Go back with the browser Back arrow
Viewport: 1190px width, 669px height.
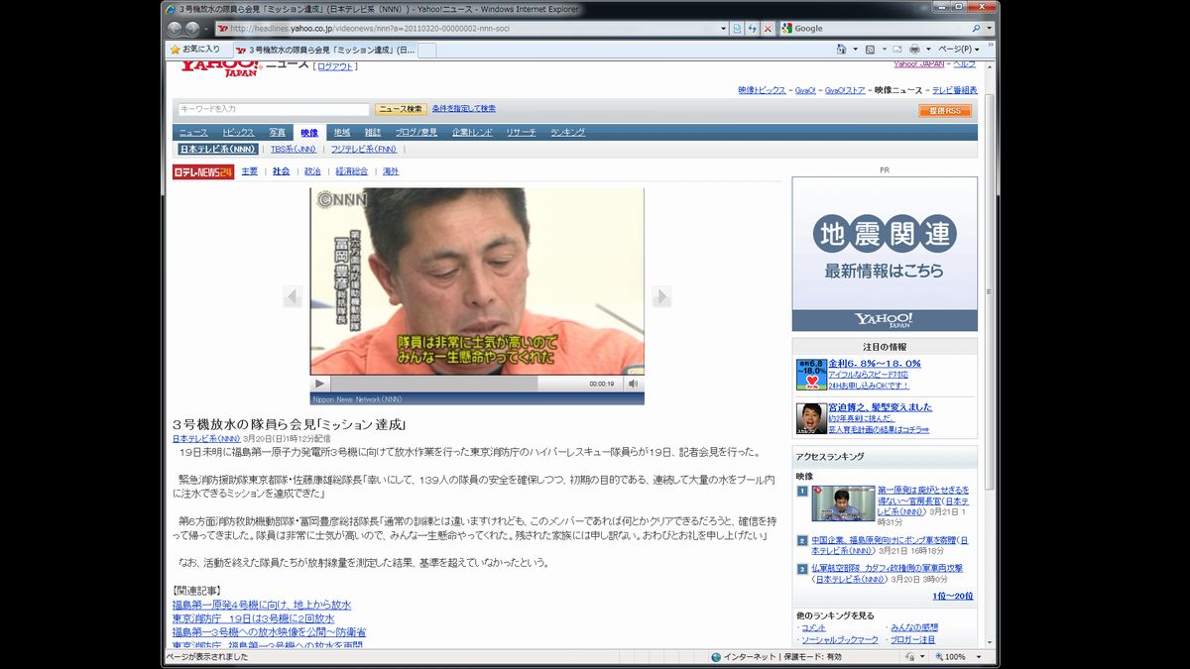pyautogui.click(x=175, y=28)
